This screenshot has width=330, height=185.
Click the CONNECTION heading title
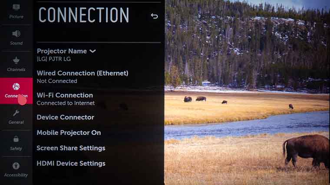[x=84, y=15]
